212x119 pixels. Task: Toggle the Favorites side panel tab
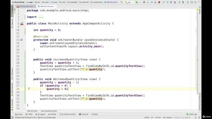click(12, 105)
